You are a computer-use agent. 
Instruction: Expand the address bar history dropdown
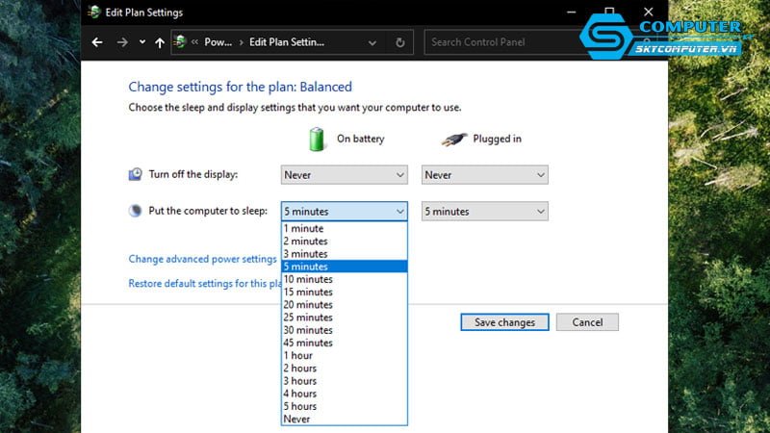tap(373, 42)
